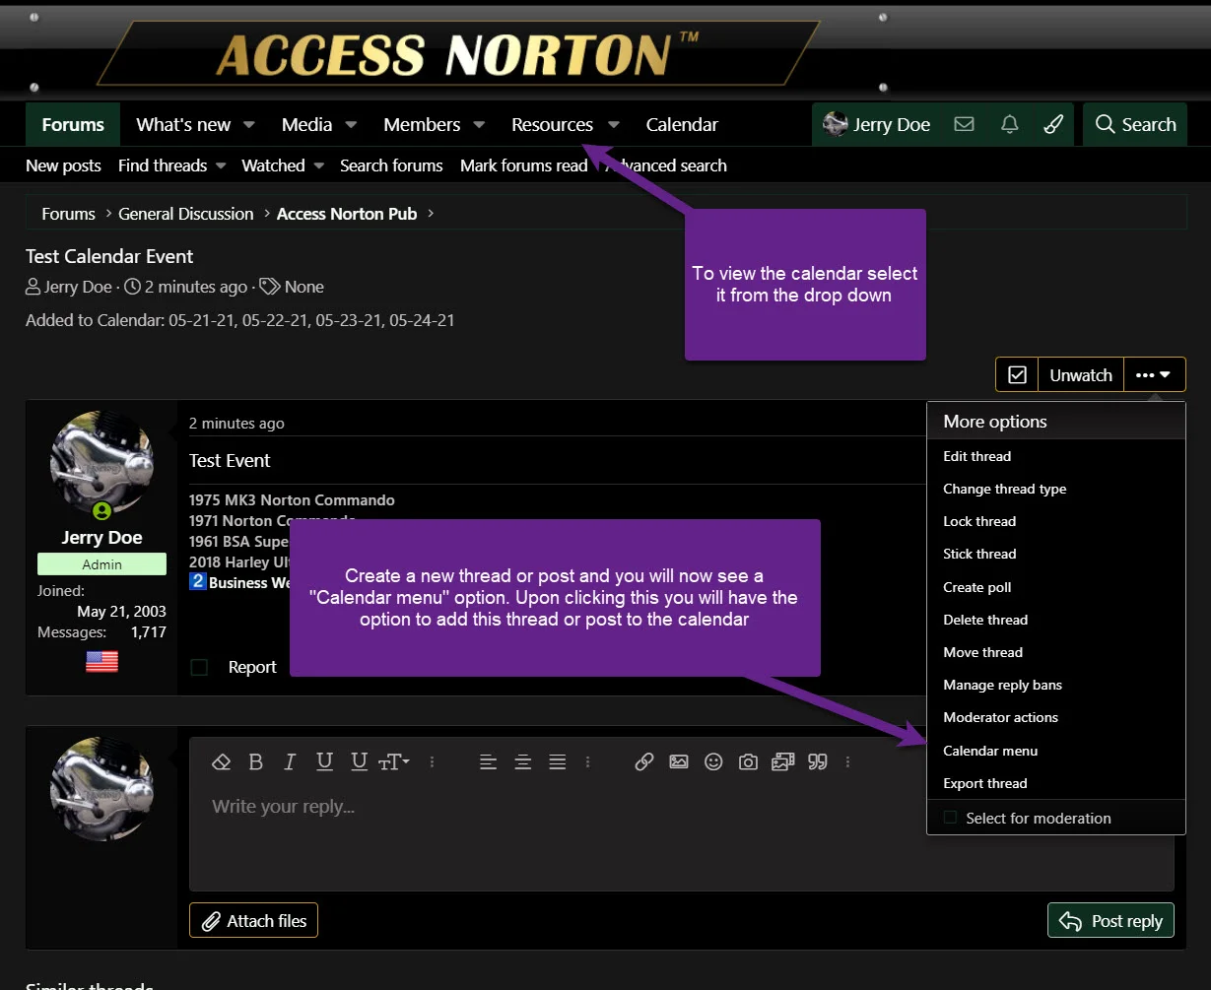This screenshot has width=1211, height=990.
Task: Tick the checkbox beside Report
Action: (200, 667)
